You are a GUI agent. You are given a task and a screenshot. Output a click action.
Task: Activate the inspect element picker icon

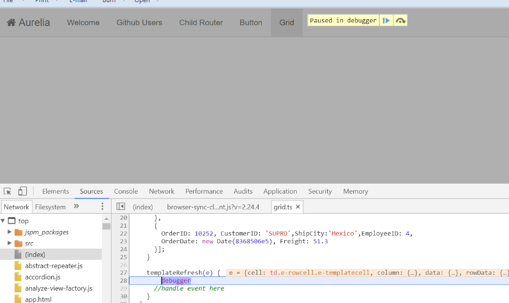pyautogui.click(x=7, y=192)
